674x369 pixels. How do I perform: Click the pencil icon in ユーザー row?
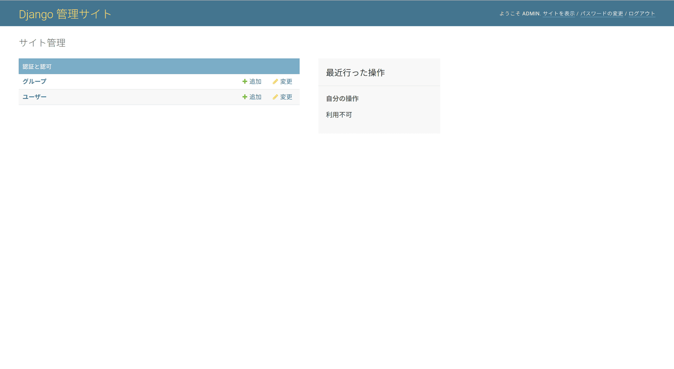(x=275, y=97)
